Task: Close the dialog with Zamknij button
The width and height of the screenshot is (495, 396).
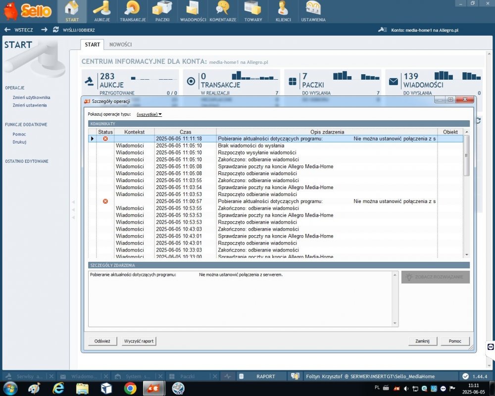Action: [x=422, y=341]
